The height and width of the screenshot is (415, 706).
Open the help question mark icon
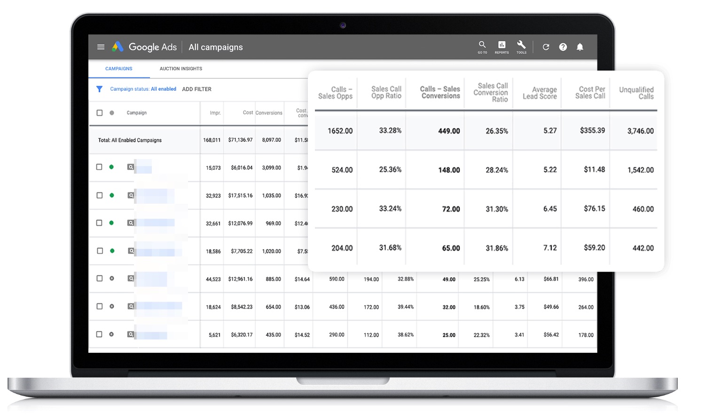pyautogui.click(x=563, y=47)
